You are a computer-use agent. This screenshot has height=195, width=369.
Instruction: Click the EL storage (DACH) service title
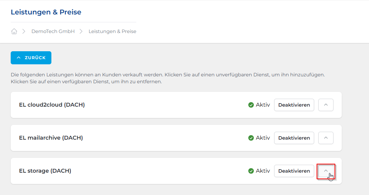[45, 171]
